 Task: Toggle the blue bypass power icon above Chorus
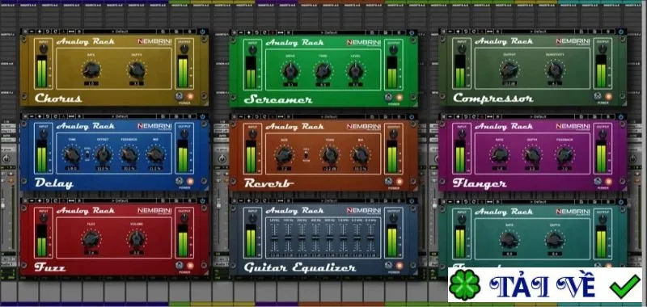[x=202, y=32]
